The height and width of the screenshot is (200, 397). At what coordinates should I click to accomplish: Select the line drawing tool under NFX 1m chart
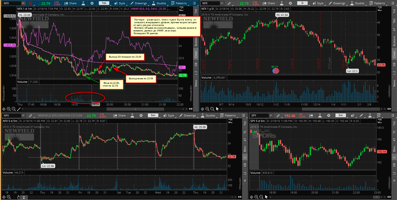[x=19, y=109]
